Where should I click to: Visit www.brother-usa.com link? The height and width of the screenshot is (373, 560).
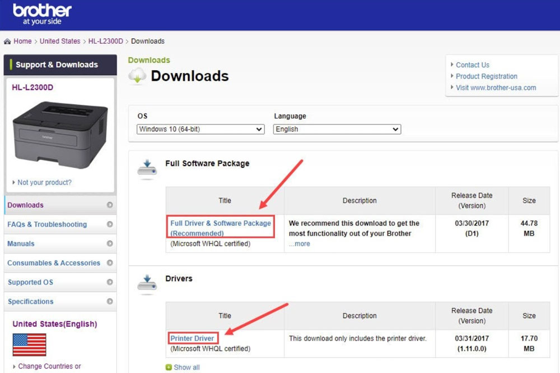pos(496,88)
